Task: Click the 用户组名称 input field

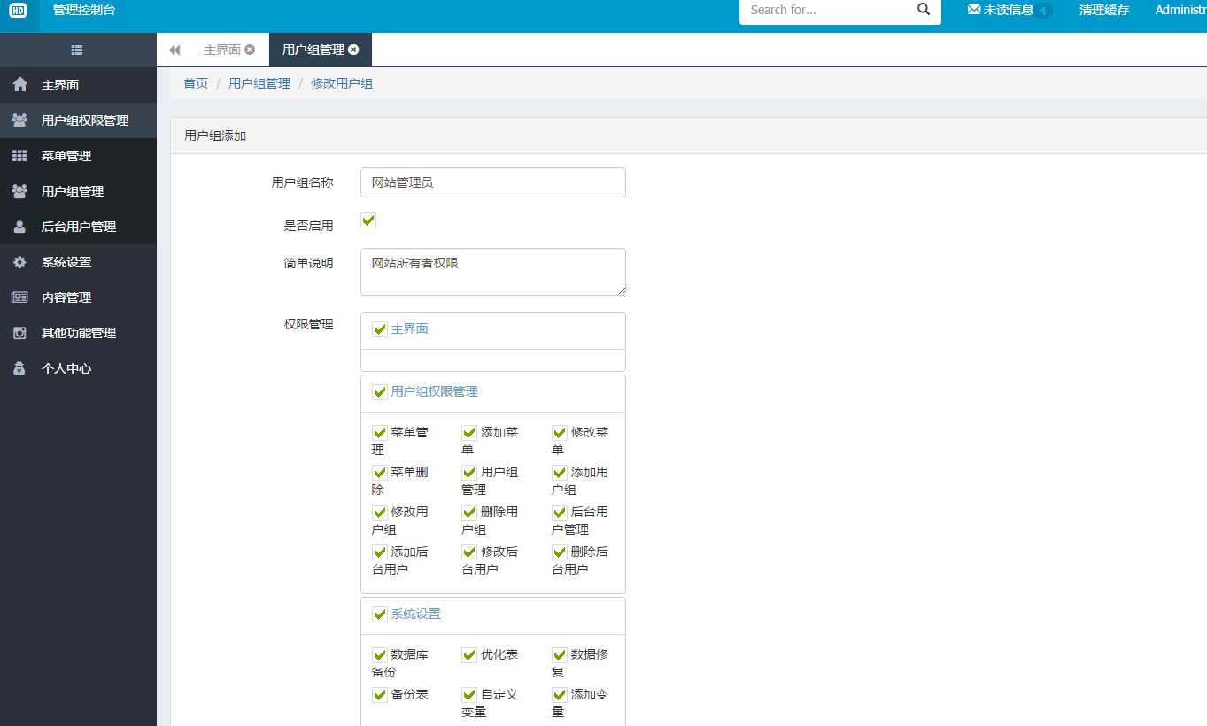Action: pyautogui.click(x=492, y=182)
